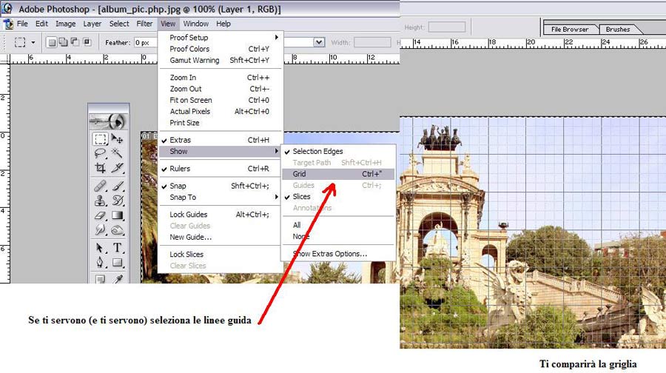Open Show Extras Options dialog
Viewport: 666px width, 373px height.
(x=329, y=254)
